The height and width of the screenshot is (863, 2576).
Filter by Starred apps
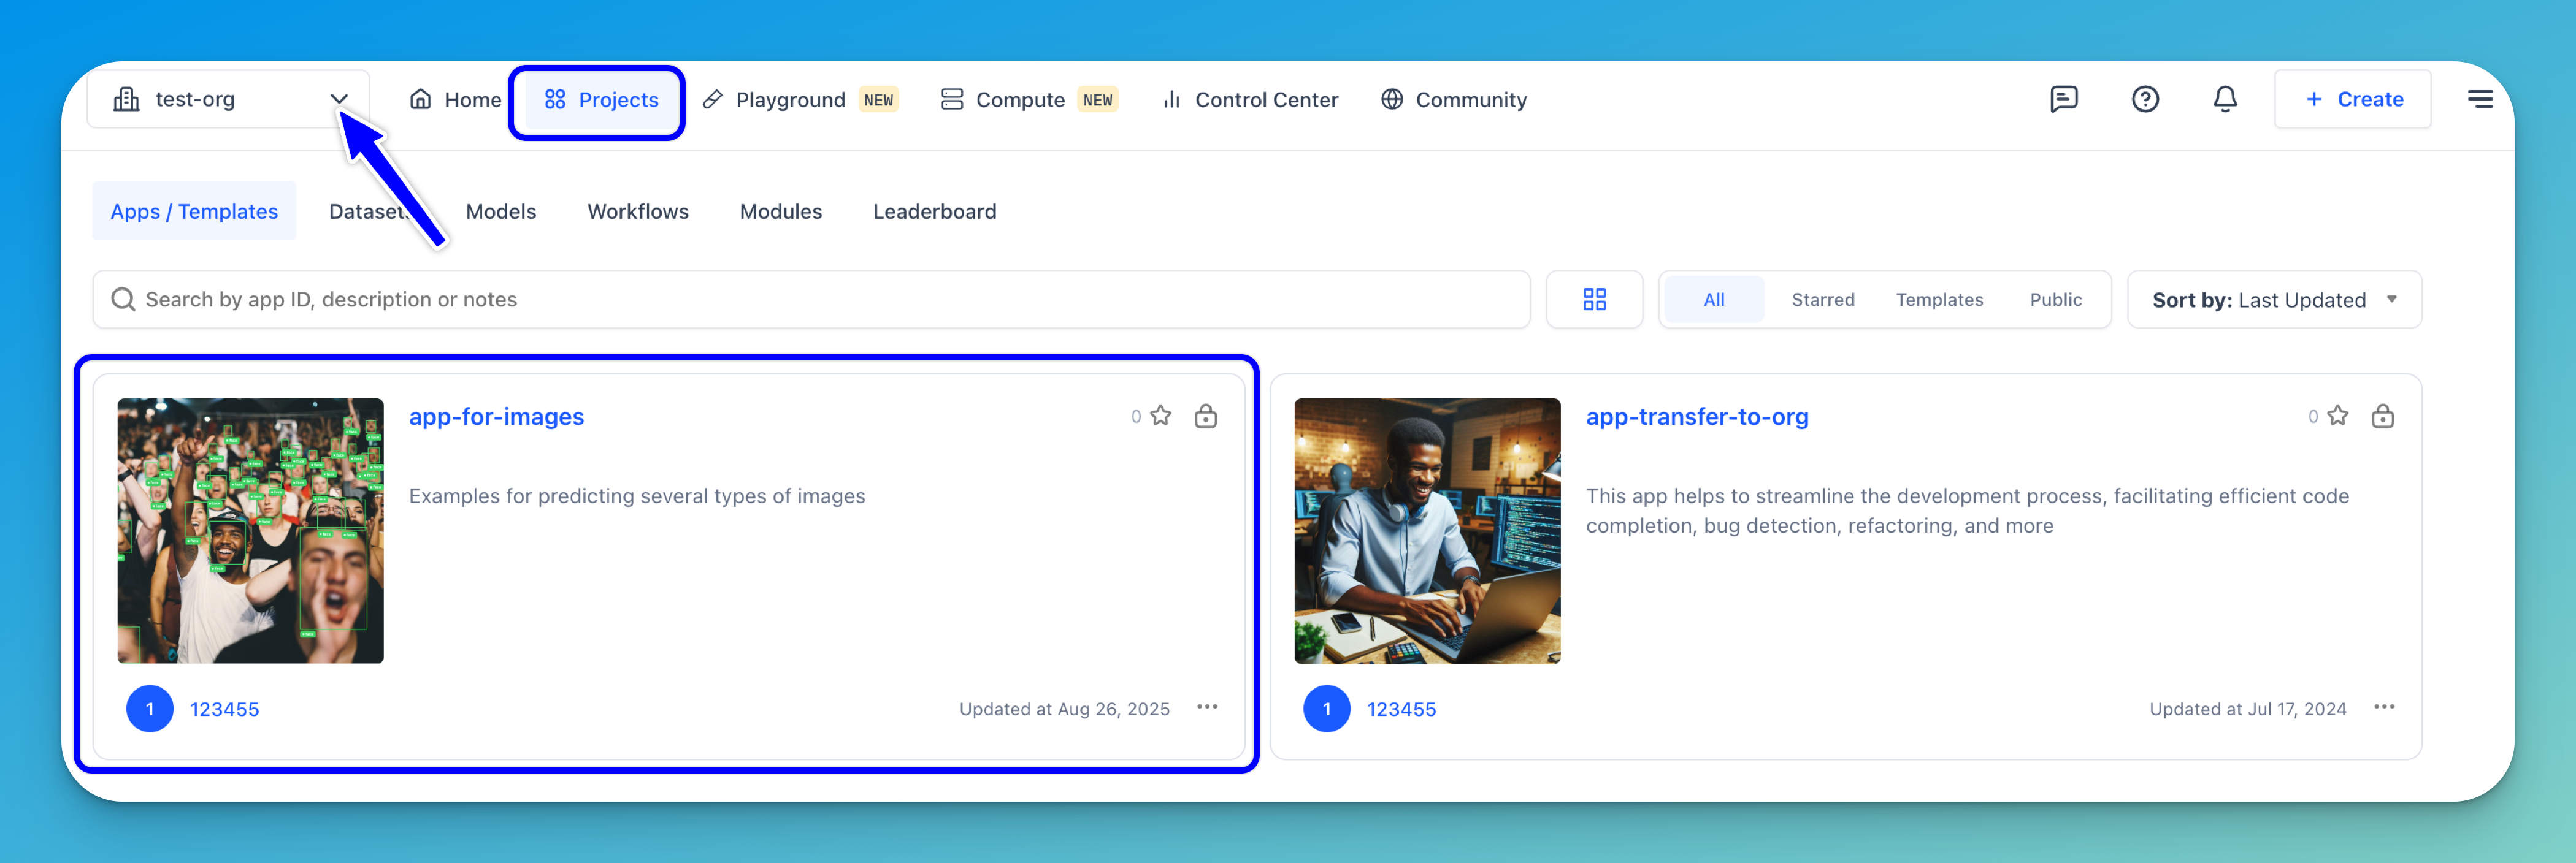click(1822, 300)
